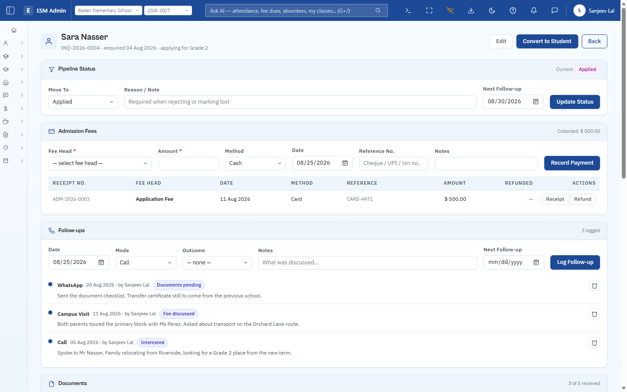
Task: Refund the Application Fee payment
Action: [583, 199]
